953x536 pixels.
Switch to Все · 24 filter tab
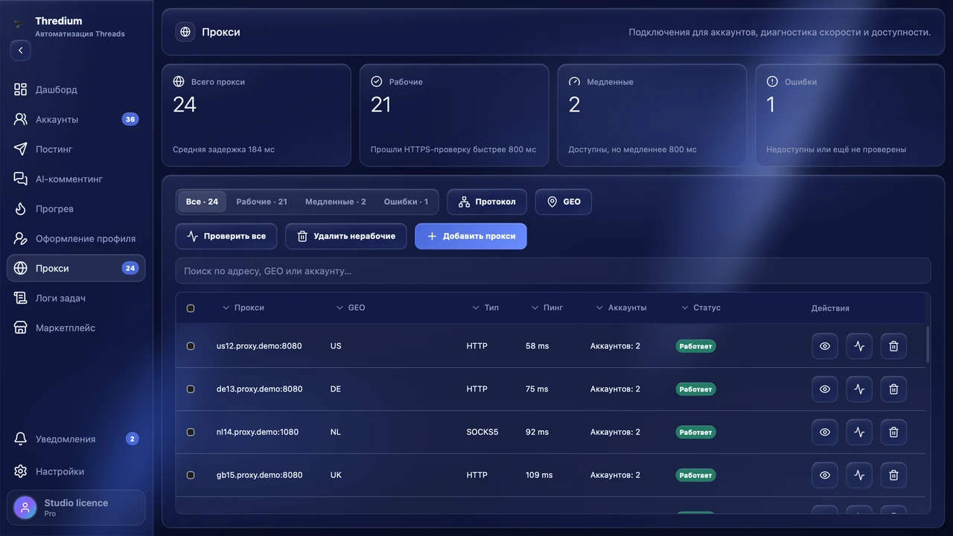[x=202, y=202]
